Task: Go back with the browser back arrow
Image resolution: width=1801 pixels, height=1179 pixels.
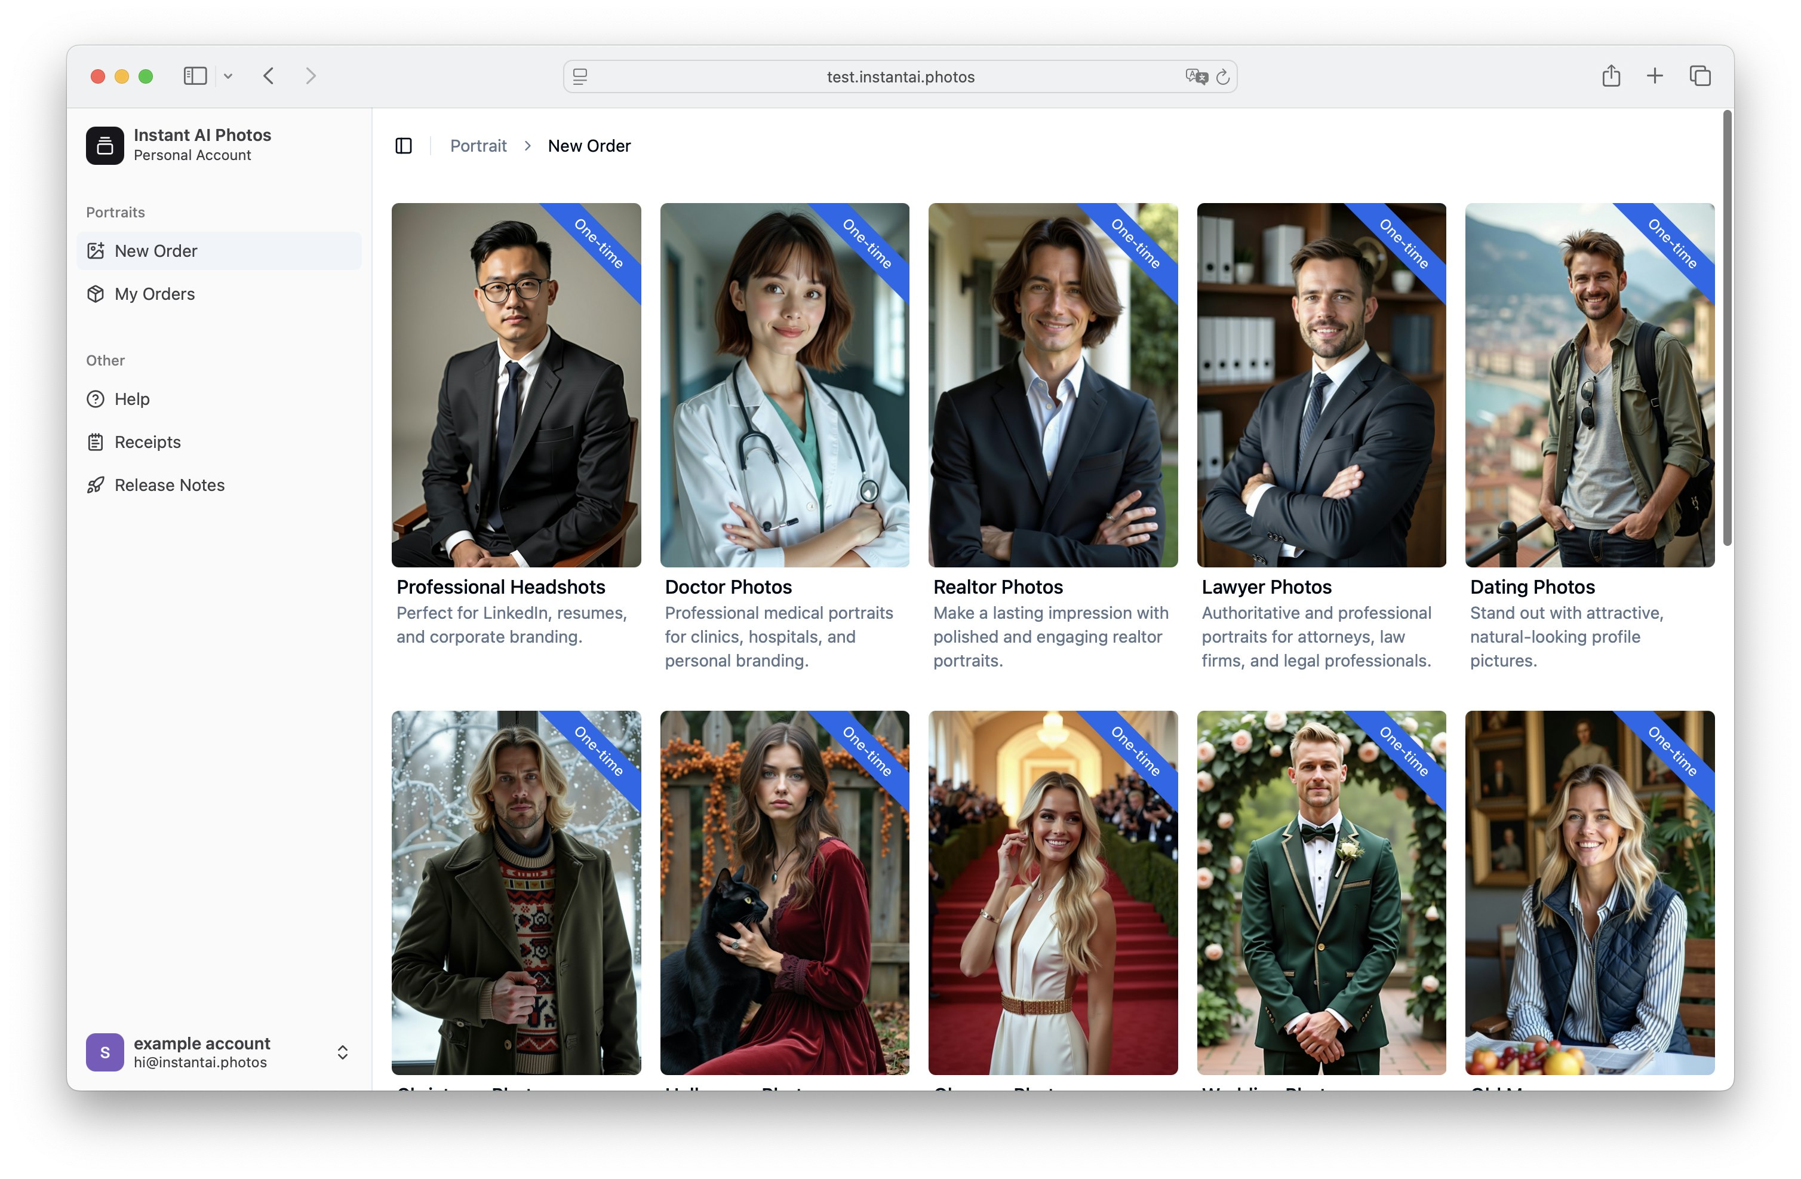Action: [x=269, y=76]
